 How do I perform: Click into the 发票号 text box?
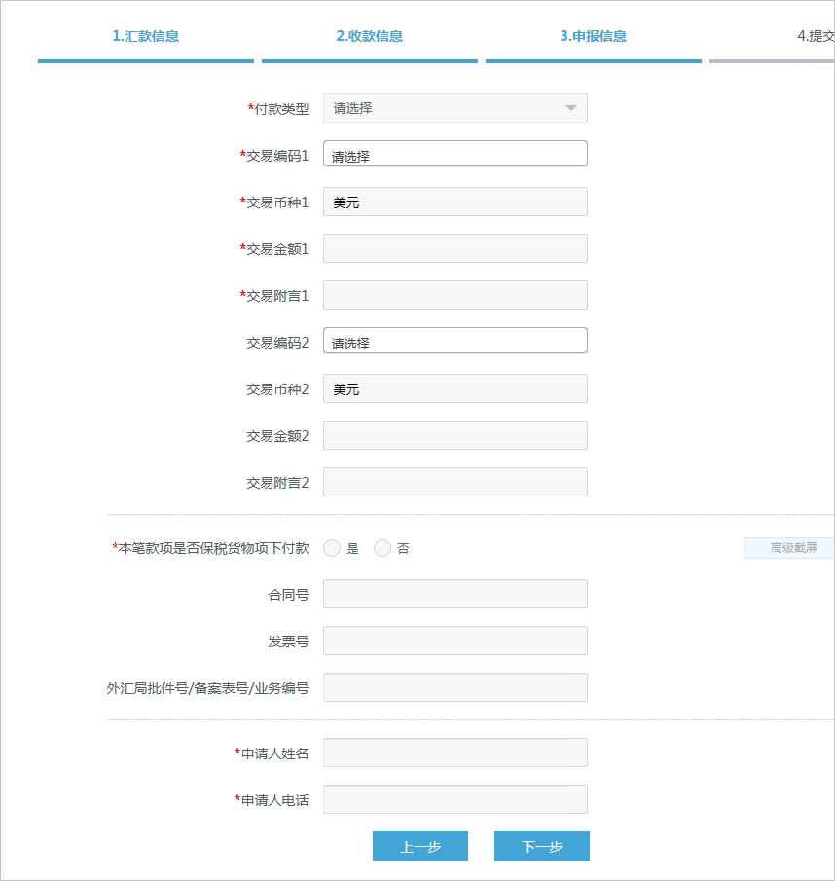pyautogui.click(x=454, y=641)
